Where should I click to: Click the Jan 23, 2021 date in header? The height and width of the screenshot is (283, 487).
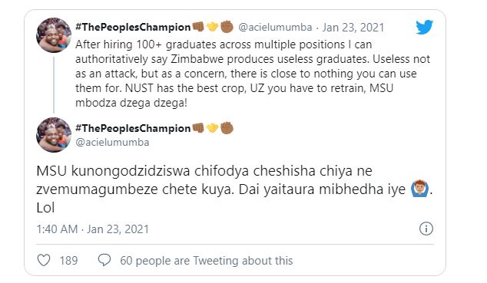(x=353, y=28)
